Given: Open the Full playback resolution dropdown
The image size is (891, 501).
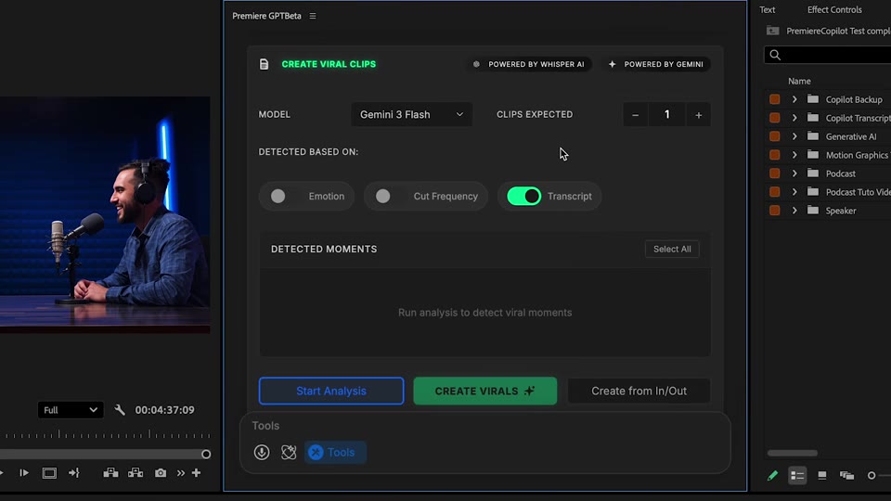Looking at the screenshot, I should coord(71,409).
